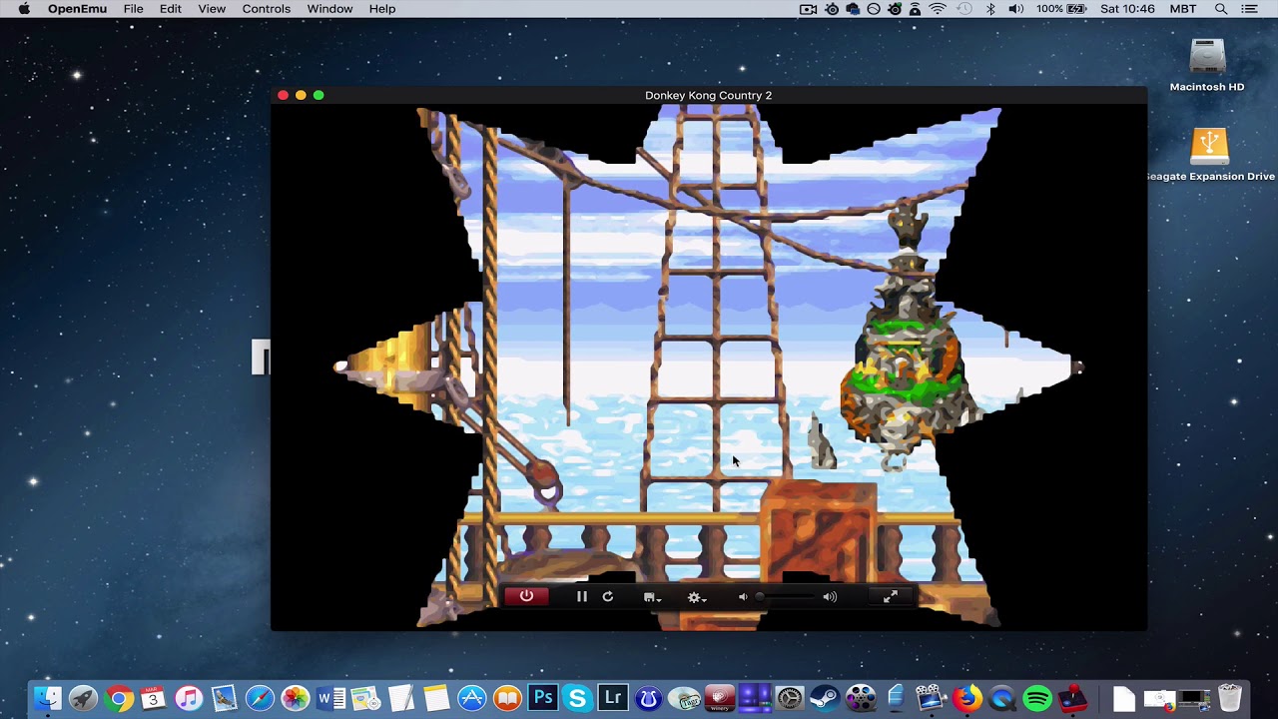
Task: Open QuickTime Player from the dock
Action: tap(1001, 698)
